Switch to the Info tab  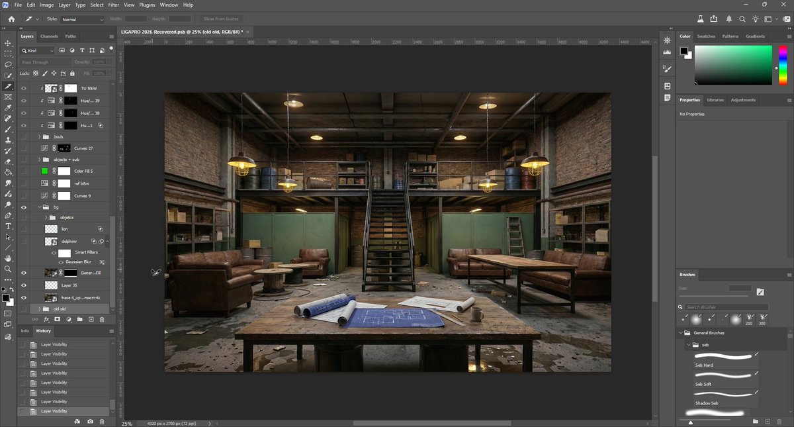click(24, 330)
